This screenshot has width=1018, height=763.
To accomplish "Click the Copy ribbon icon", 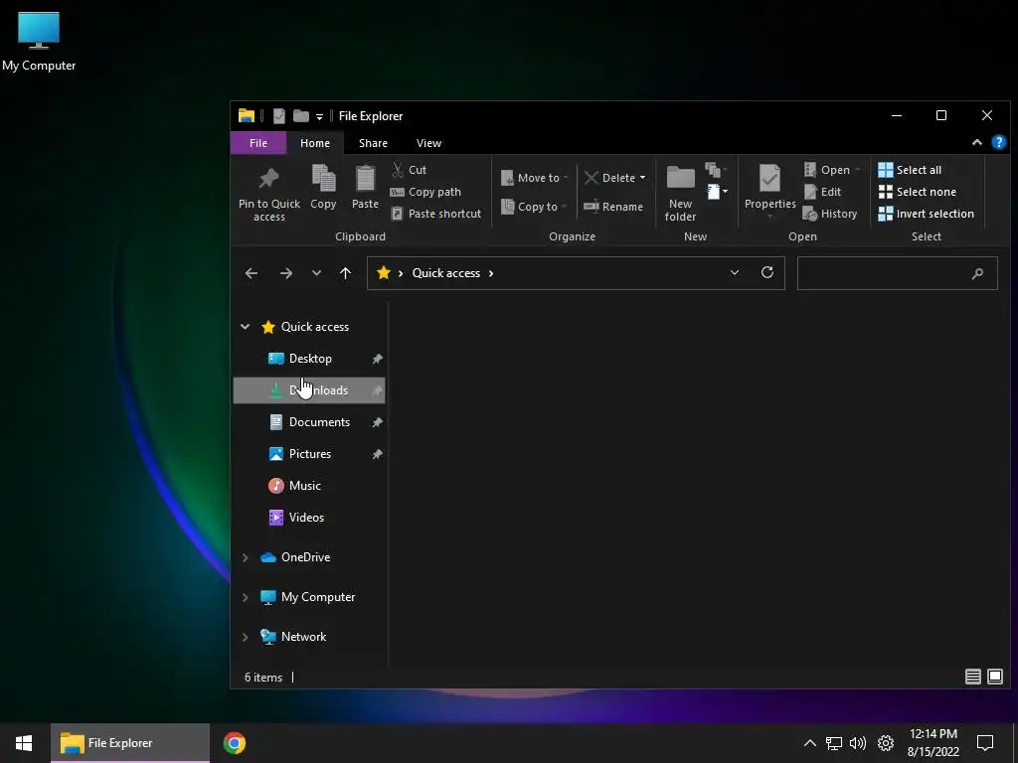I will coord(323,179).
